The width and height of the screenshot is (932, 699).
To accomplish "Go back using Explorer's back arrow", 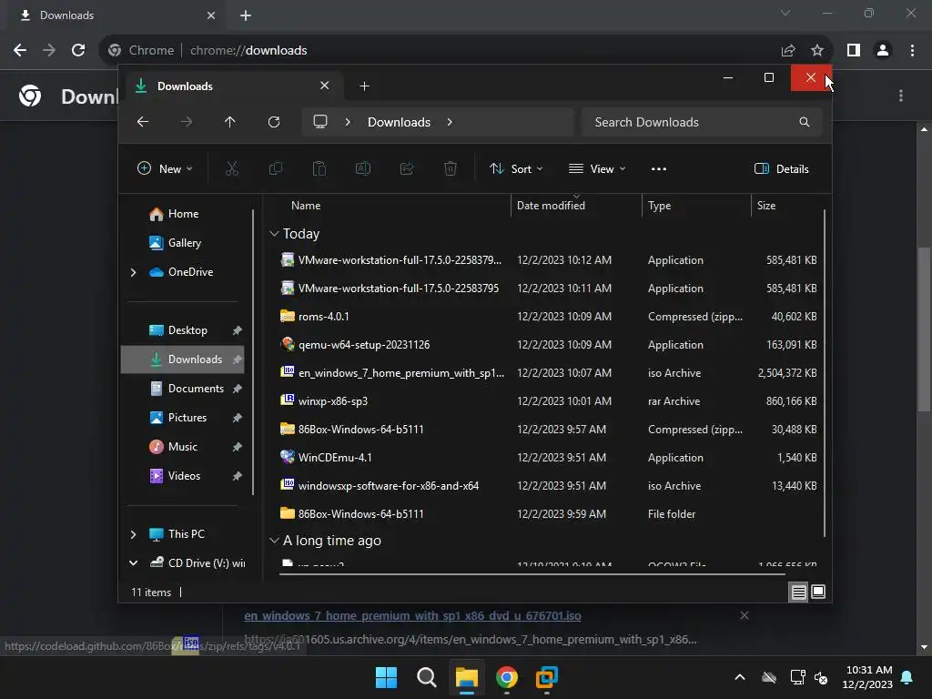I will [143, 122].
